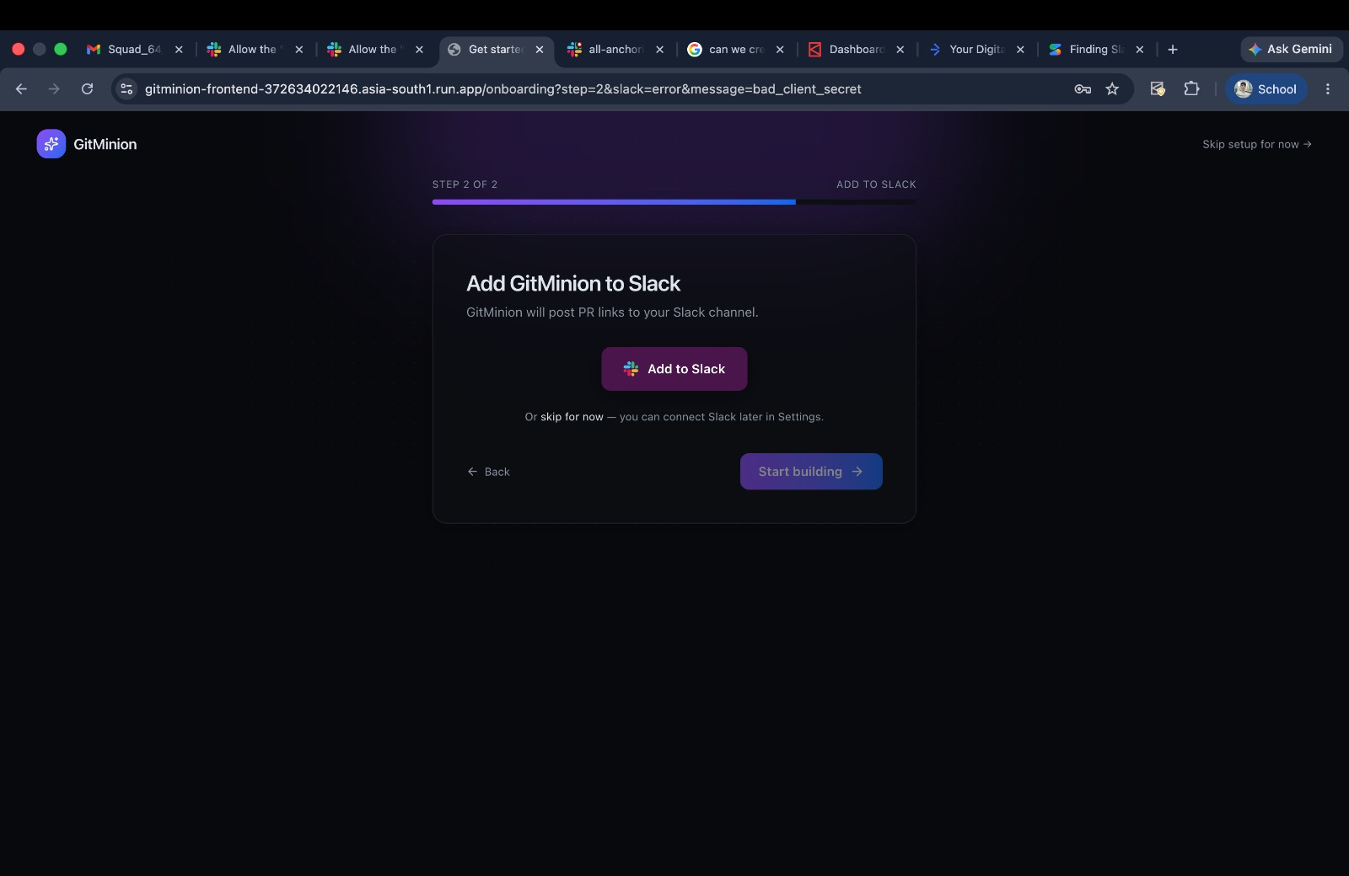Click the extension icon left of the puzzle icon
The image size is (1349, 876).
(x=1158, y=88)
